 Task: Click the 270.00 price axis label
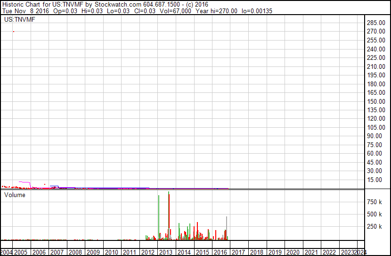pyautogui.click(x=376, y=32)
